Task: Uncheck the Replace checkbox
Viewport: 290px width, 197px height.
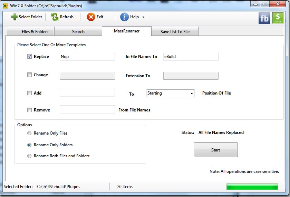Action: [x=29, y=57]
